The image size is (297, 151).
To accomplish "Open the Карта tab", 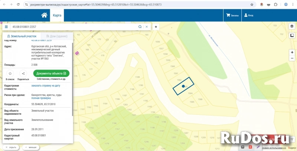I will (57, 16).
